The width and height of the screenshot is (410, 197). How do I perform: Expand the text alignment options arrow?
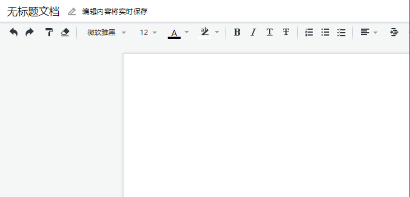pyautogui.click(x=375, y=32)
